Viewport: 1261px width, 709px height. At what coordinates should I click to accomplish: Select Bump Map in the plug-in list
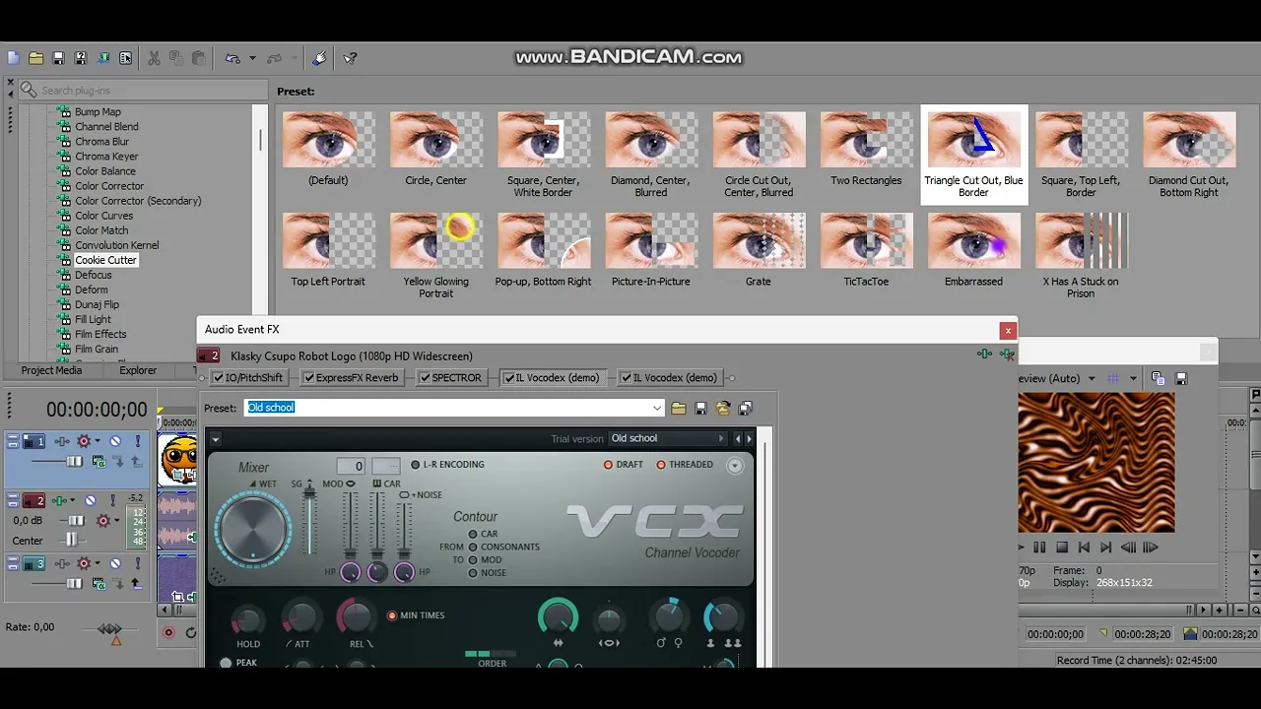[x=98, y=112]
